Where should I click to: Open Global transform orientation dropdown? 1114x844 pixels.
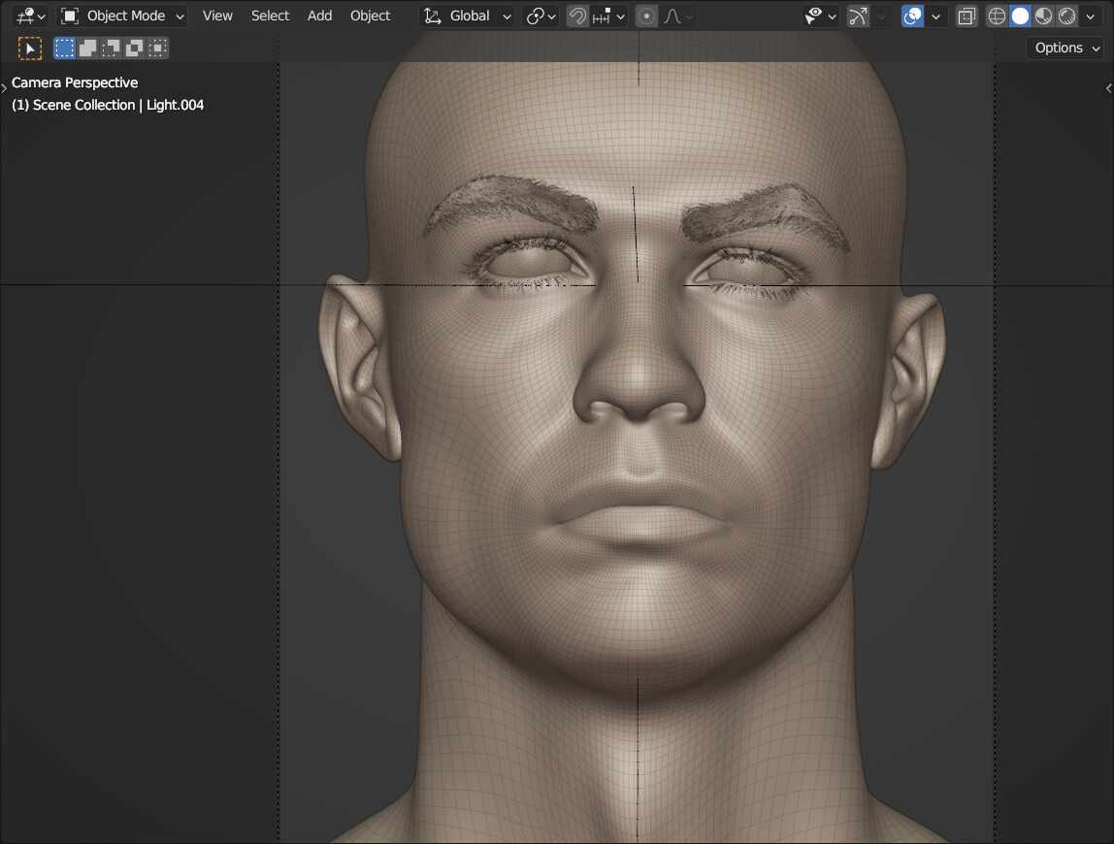tap(468, 16)
